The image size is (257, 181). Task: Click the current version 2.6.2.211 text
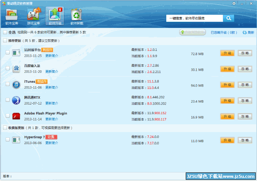tap(154, 72)
